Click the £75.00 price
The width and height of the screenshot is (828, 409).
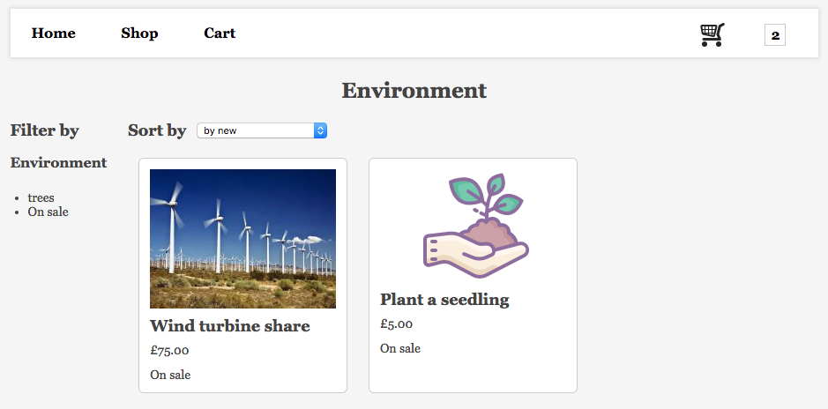point(169,350)
